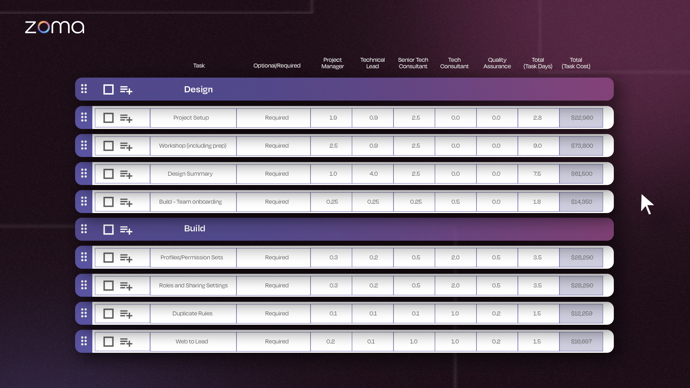Click the add-row icon beside Project Setup
Screen dimensions: 690x388
point(126,118)
